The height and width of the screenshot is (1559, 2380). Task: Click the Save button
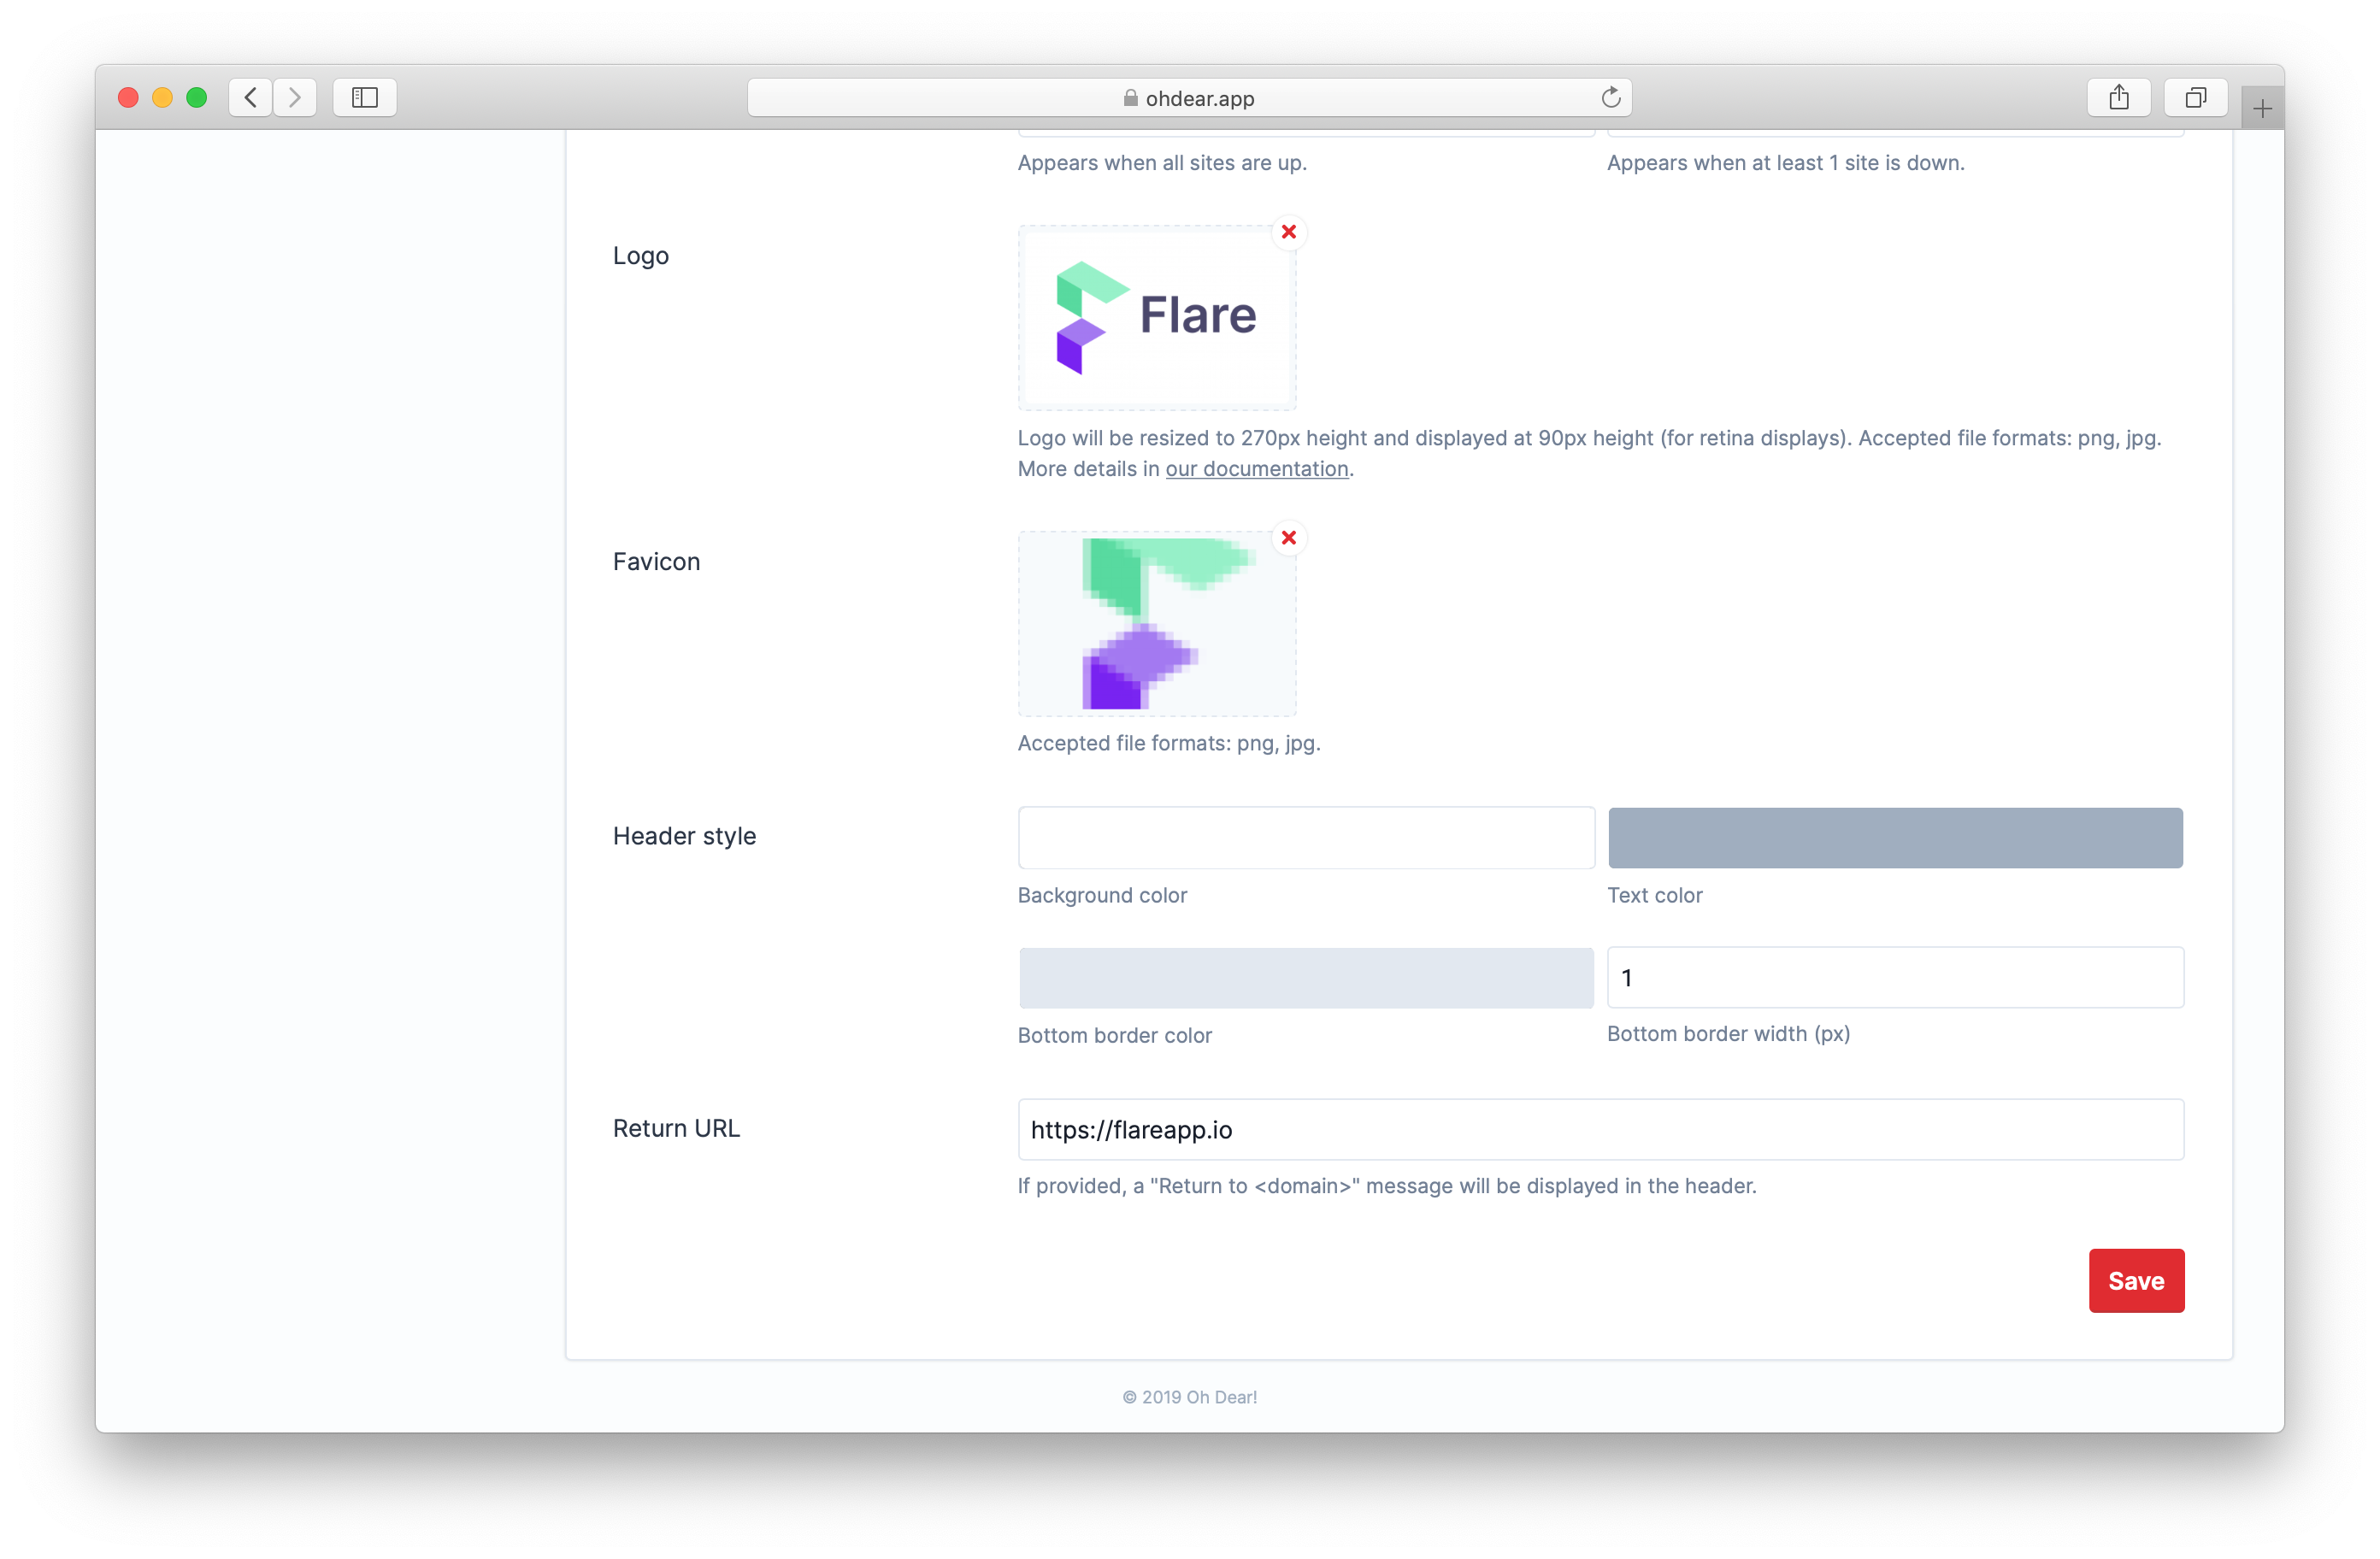[2136, 1281]
